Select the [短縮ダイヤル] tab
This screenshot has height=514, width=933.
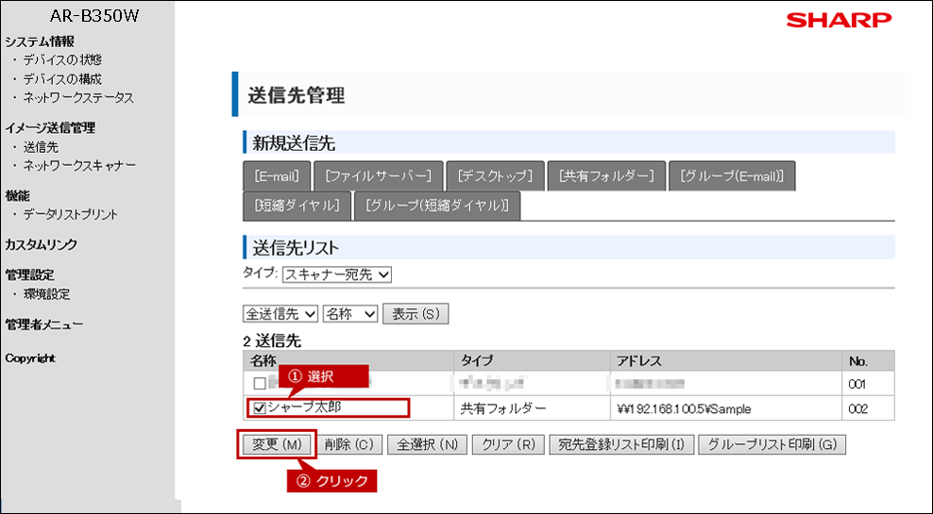[297, 206]
